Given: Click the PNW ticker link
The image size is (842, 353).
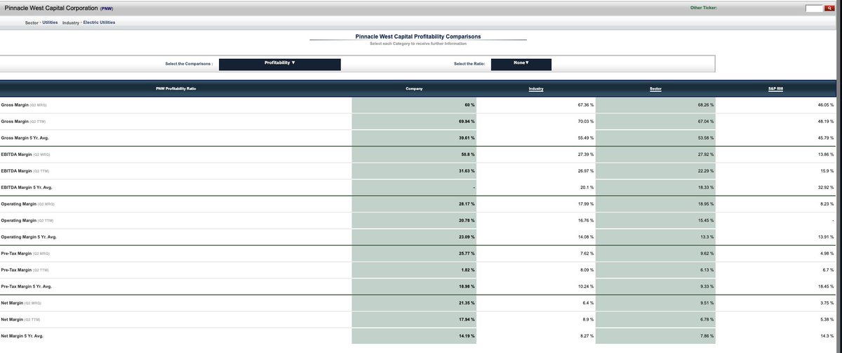Looking at the screenshot, I should tap(106, 8).
